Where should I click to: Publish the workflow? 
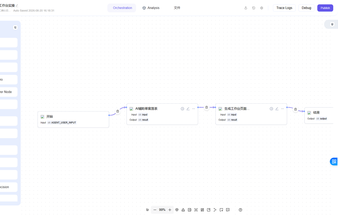coord(325,8)
